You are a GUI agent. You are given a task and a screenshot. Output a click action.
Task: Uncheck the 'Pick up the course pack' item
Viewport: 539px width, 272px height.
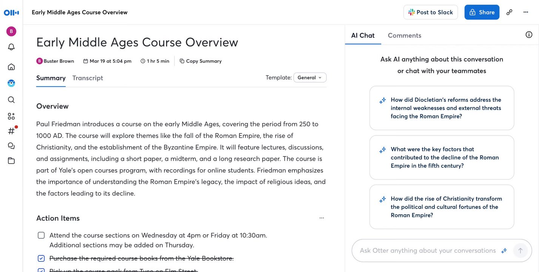click(x=41, y=270)
